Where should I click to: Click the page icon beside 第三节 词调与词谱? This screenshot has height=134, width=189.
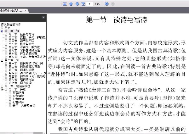pos(6,70)
